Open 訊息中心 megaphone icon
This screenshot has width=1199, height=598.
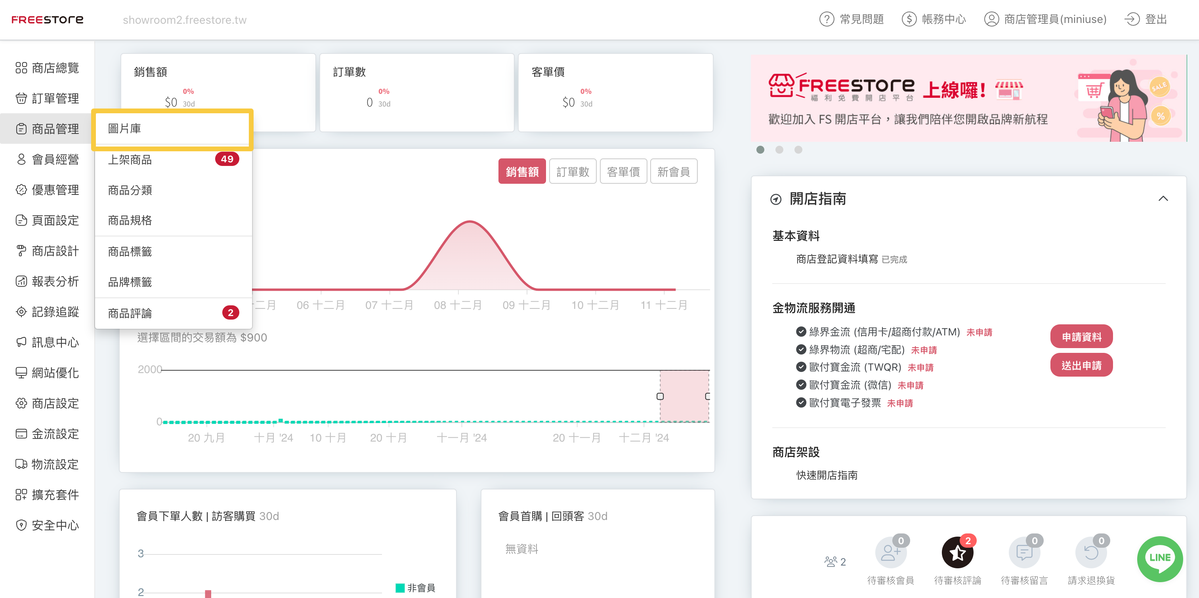tap(21, 342)
